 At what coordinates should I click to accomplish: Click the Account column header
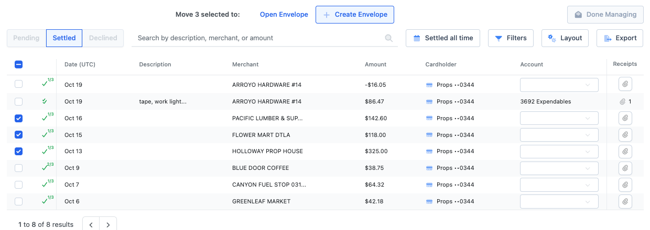[532, 64]
